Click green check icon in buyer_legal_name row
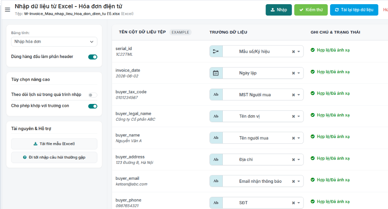 tap(313, 115)
